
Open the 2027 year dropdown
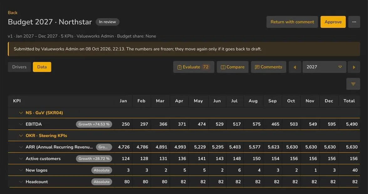(324, 67)
